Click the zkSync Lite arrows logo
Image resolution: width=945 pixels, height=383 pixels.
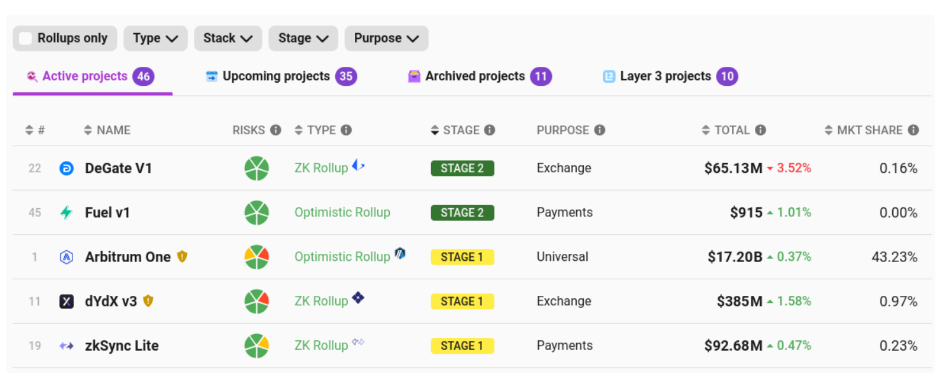tap(66, 346)
